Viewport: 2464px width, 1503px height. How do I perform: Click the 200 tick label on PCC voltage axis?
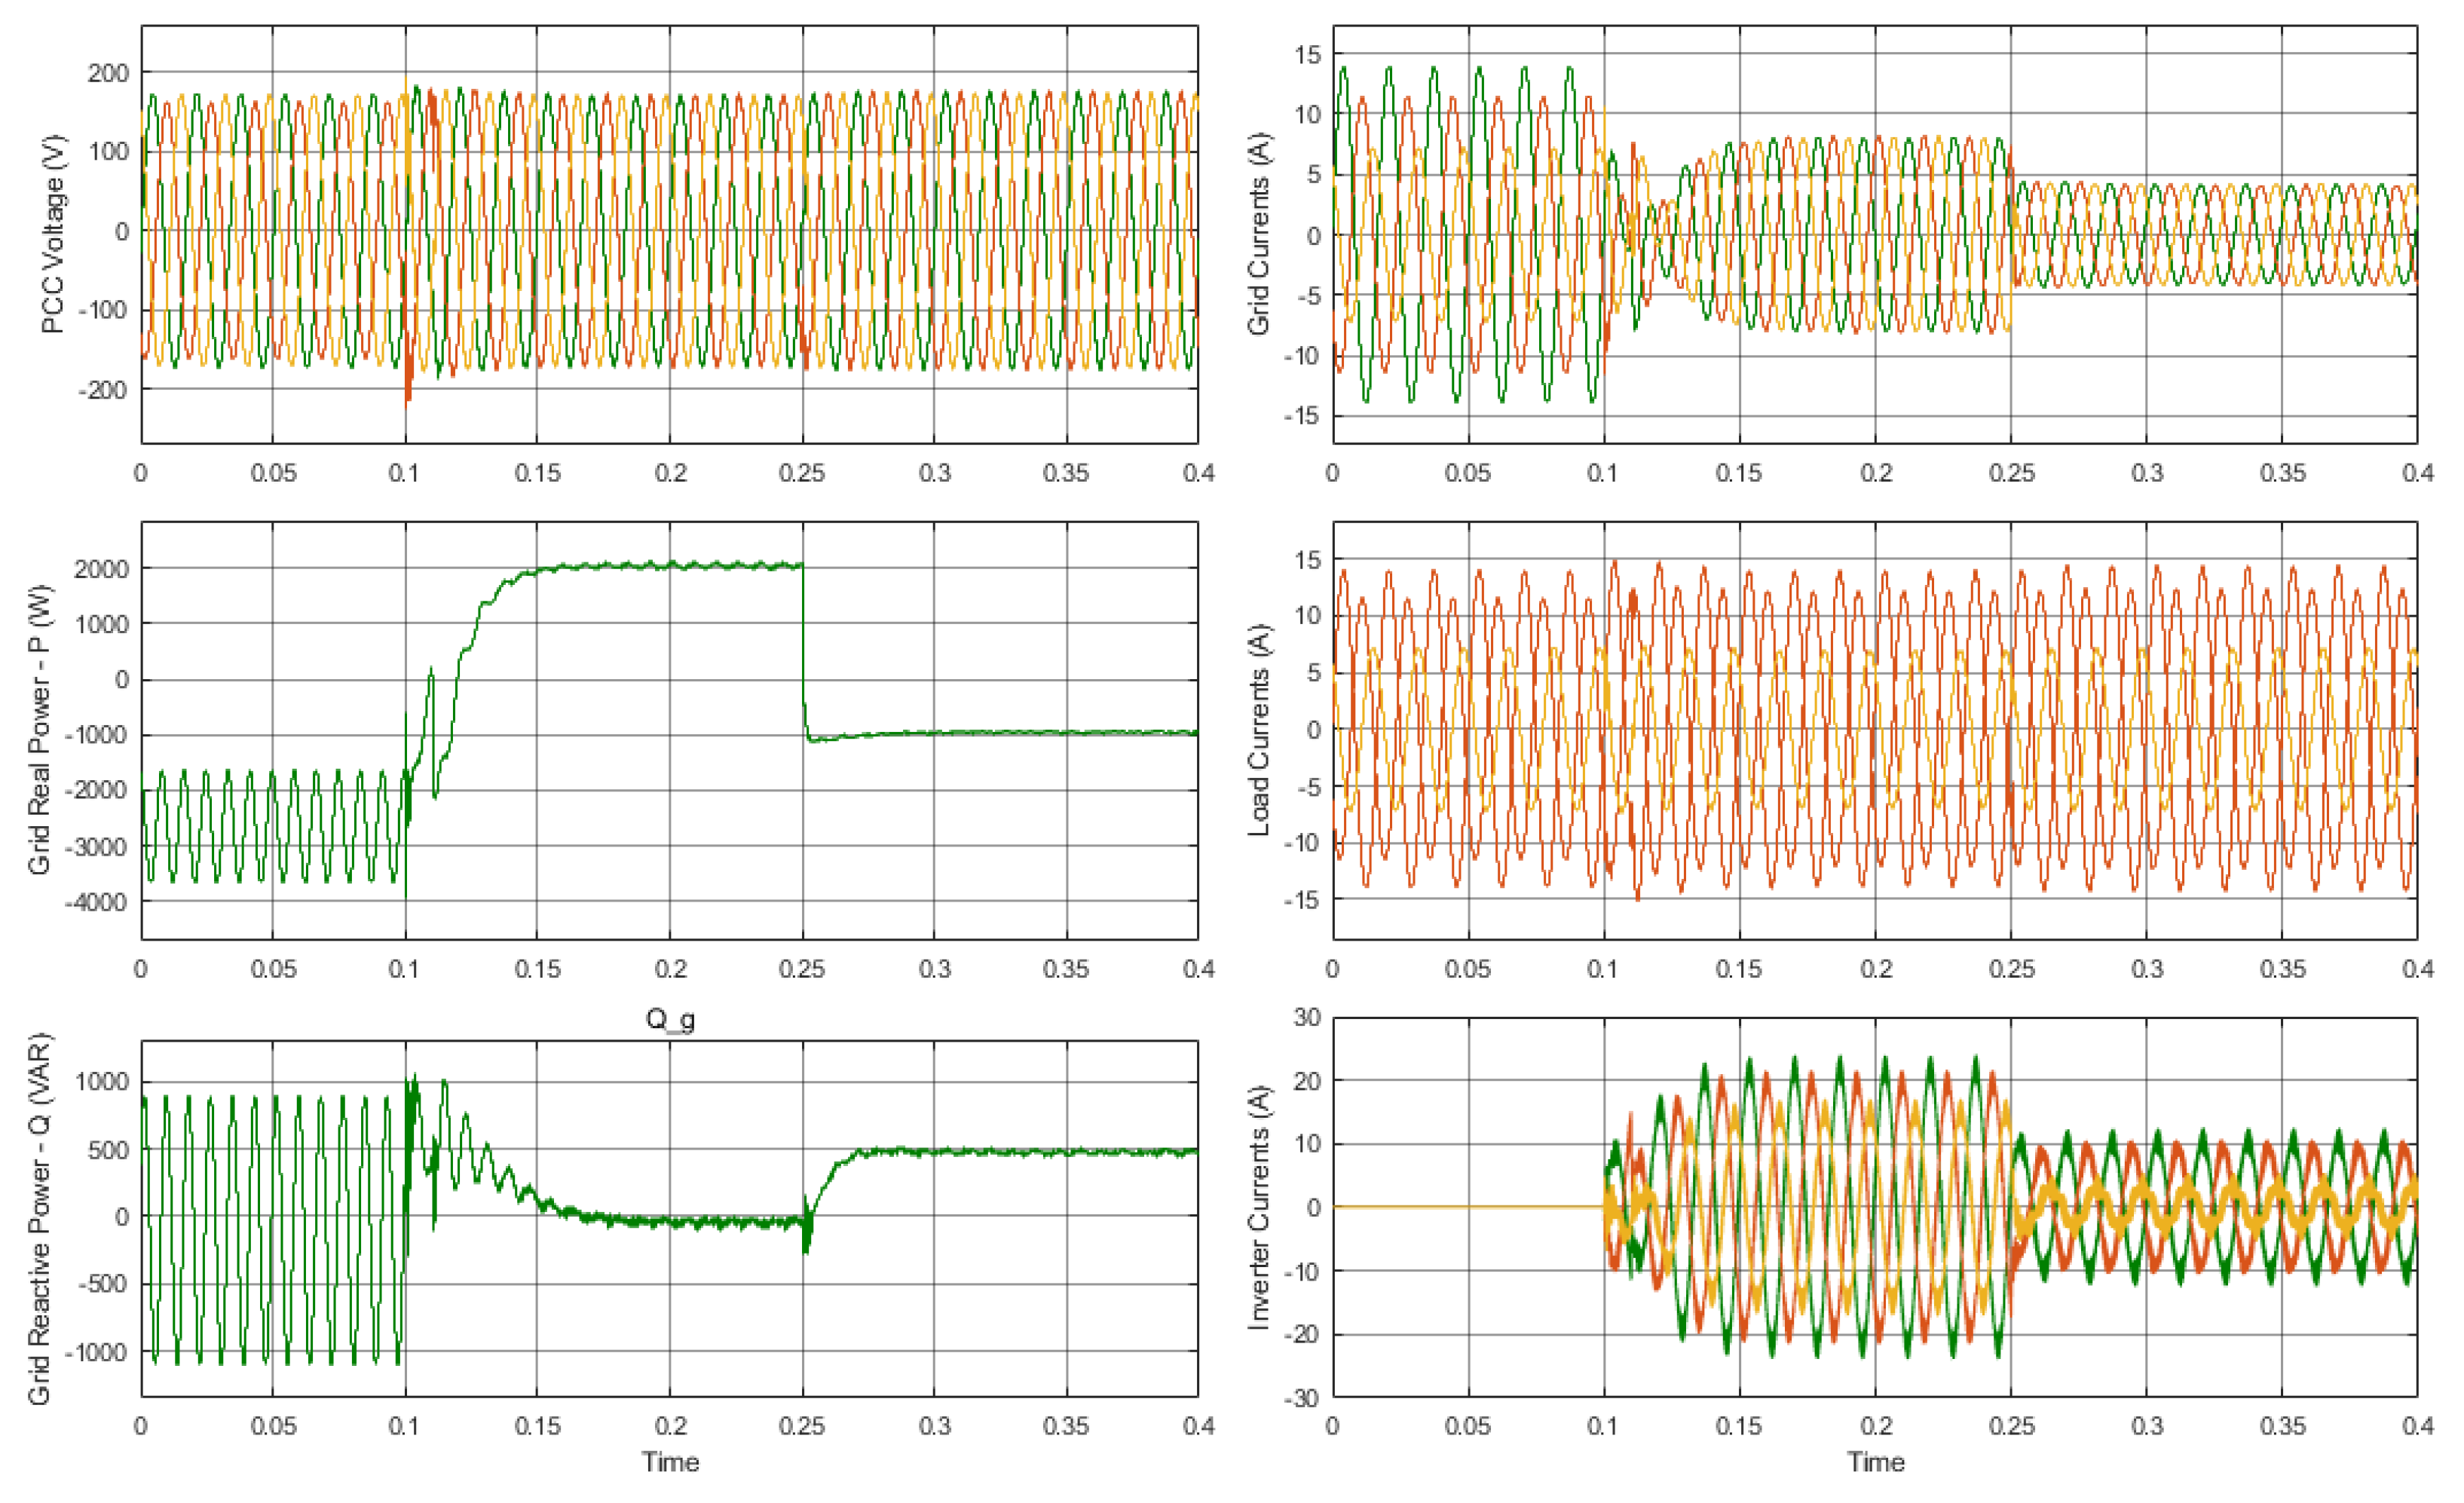tap(108, 73)
